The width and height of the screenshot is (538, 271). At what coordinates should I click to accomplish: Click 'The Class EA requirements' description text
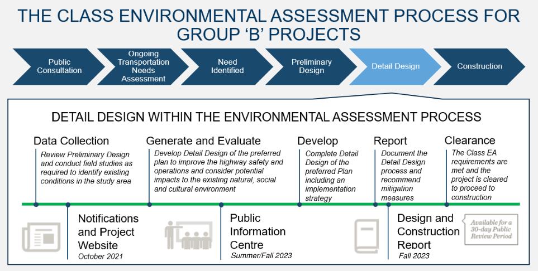(479, 175)
